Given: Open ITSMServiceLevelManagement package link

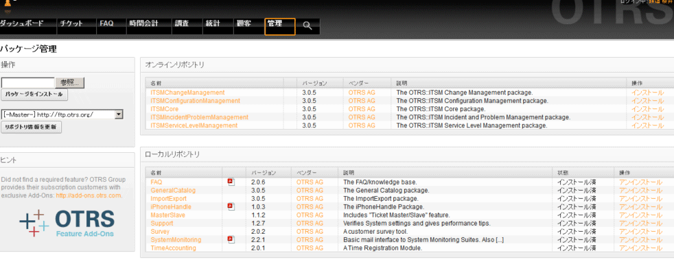Looking at the screenshot, I should point(194,126).
